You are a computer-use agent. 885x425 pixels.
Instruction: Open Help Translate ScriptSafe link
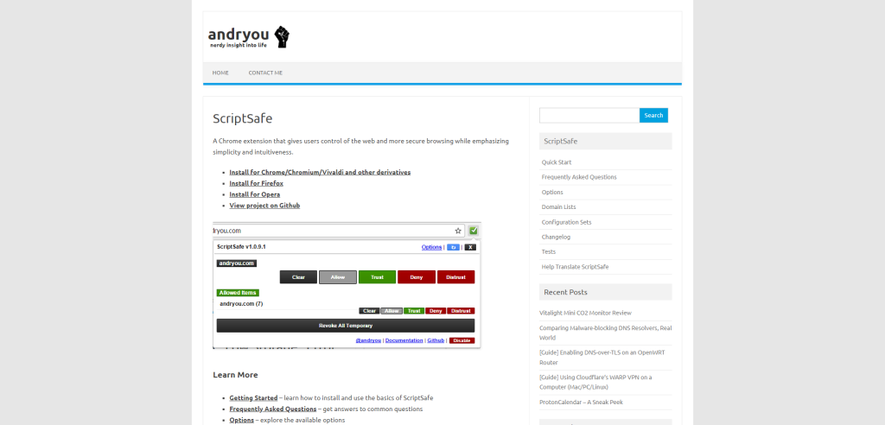click(x=575, y=266)
